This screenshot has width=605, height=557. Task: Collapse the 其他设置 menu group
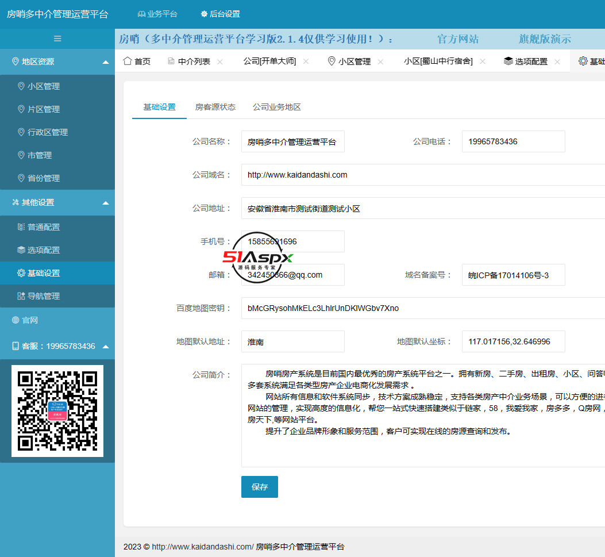pyautogui.click(x=105, y=203)
